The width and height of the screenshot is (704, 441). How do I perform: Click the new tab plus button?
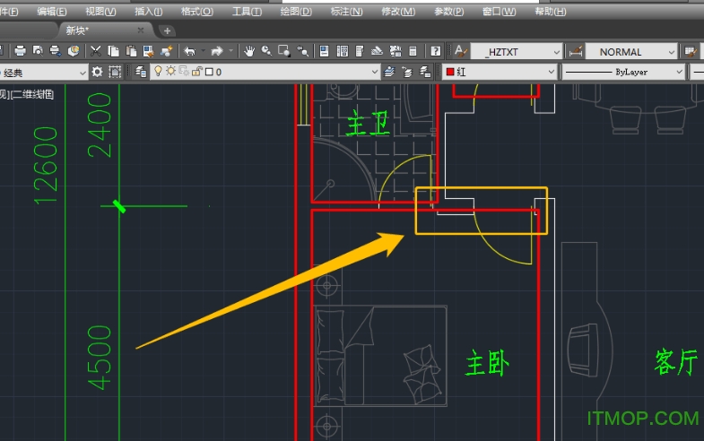pos(167,30)
